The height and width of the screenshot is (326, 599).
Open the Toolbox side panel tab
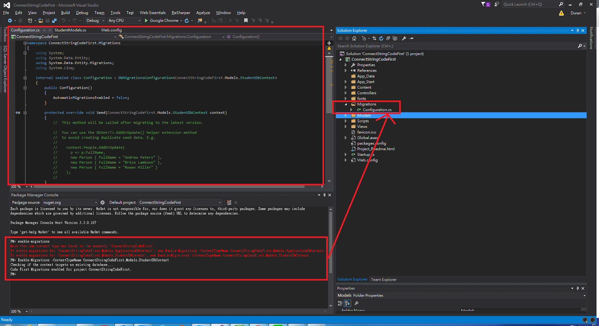5,34
